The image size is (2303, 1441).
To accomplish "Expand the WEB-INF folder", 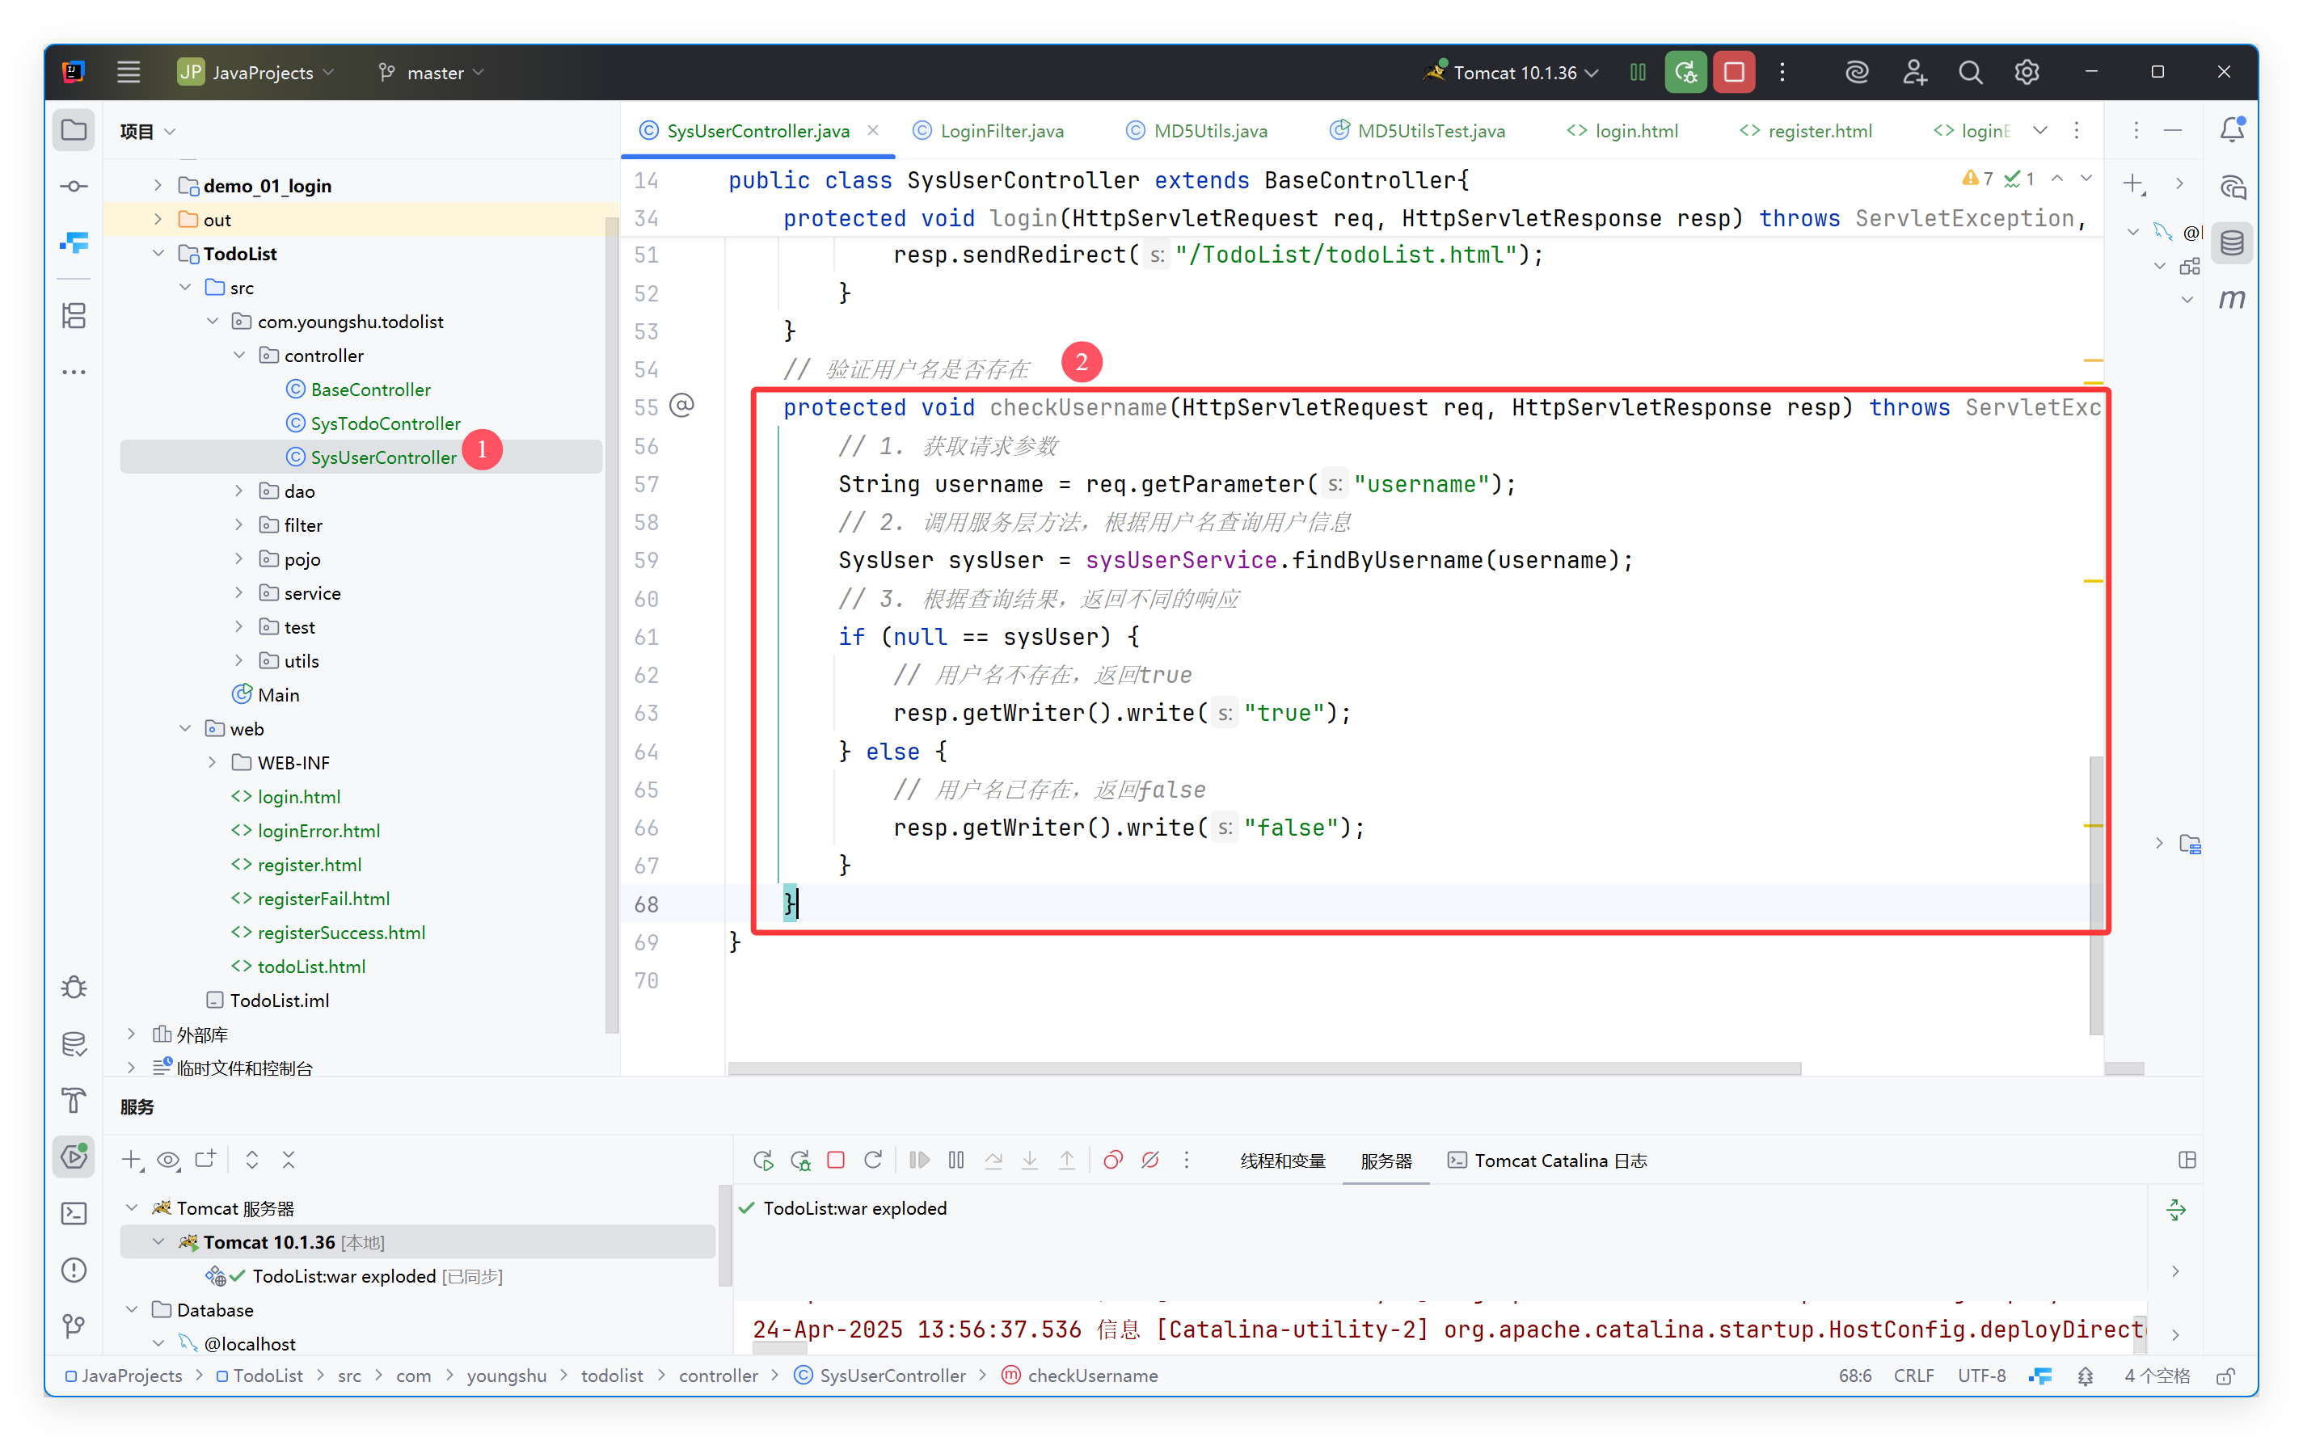I will coord(213,762).
